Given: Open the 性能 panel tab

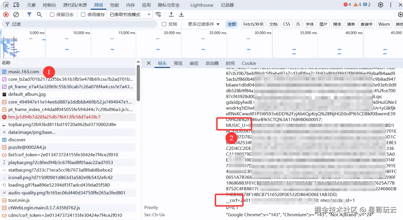Looking at the screenshot, I should [x=114, y=5].
